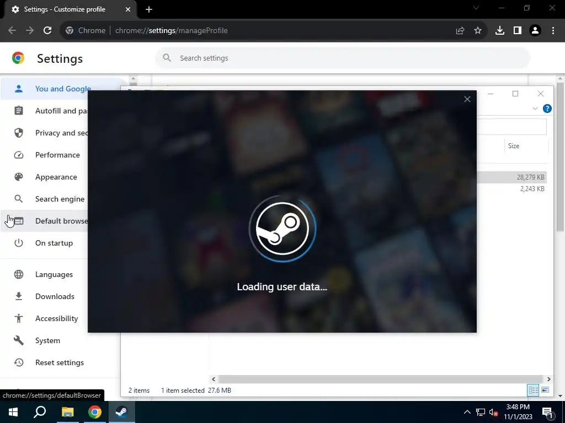The height and width of the screenshot is (423, 565).
Task: Expand File Explorer ribbon chevron
Action: [535, 109]
